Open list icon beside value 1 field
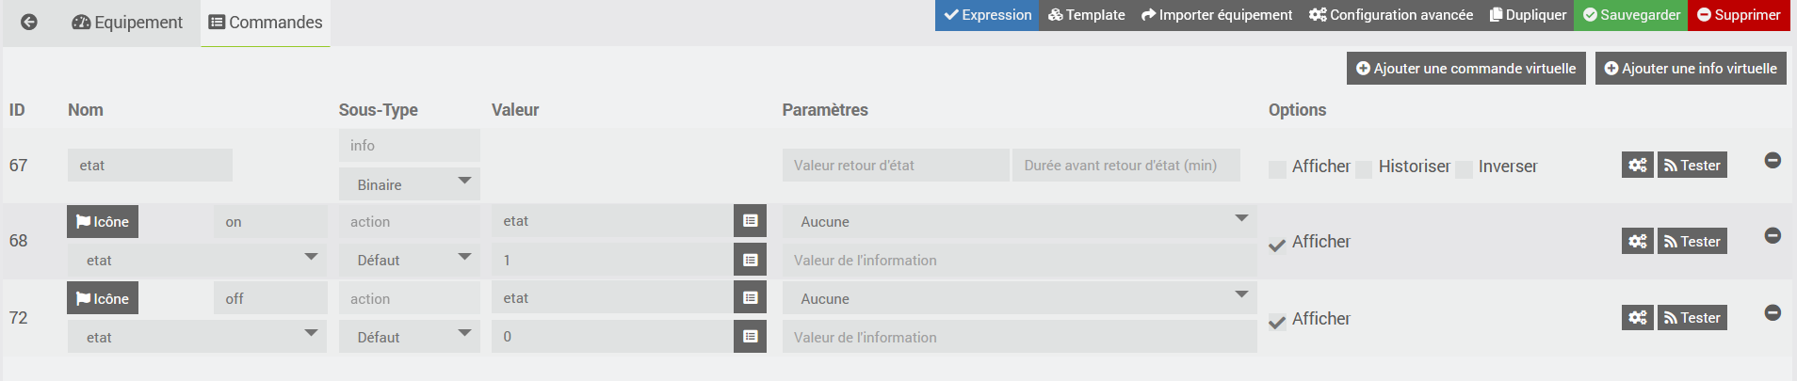The width and height of the screenshot is (1797, 381). (750, 260)
